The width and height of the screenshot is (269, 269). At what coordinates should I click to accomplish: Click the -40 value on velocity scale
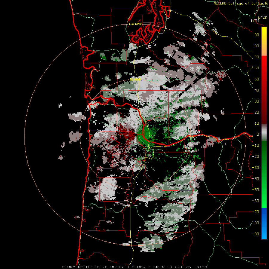tap(256, 179)
